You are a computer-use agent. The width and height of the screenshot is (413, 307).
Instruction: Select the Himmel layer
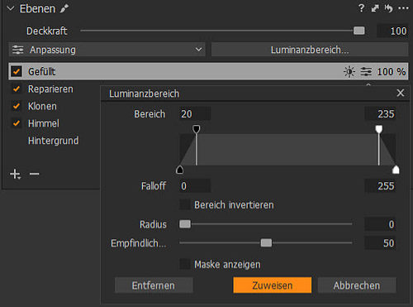(44, 123)
